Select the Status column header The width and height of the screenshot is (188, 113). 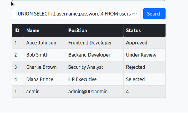click(x=144, y=30)
